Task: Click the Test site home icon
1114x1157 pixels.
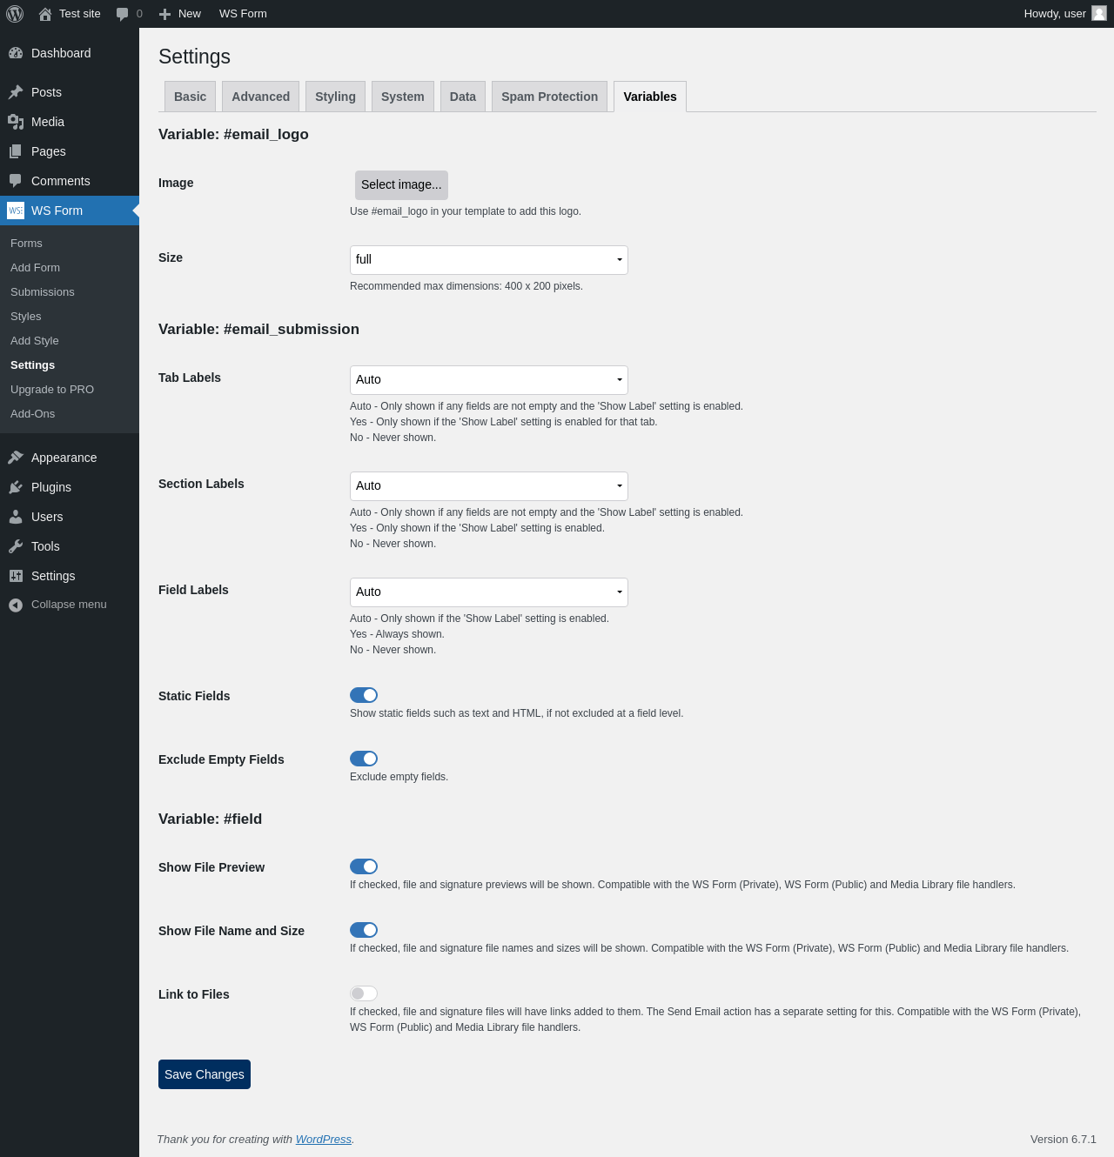Action: point(45,14)
